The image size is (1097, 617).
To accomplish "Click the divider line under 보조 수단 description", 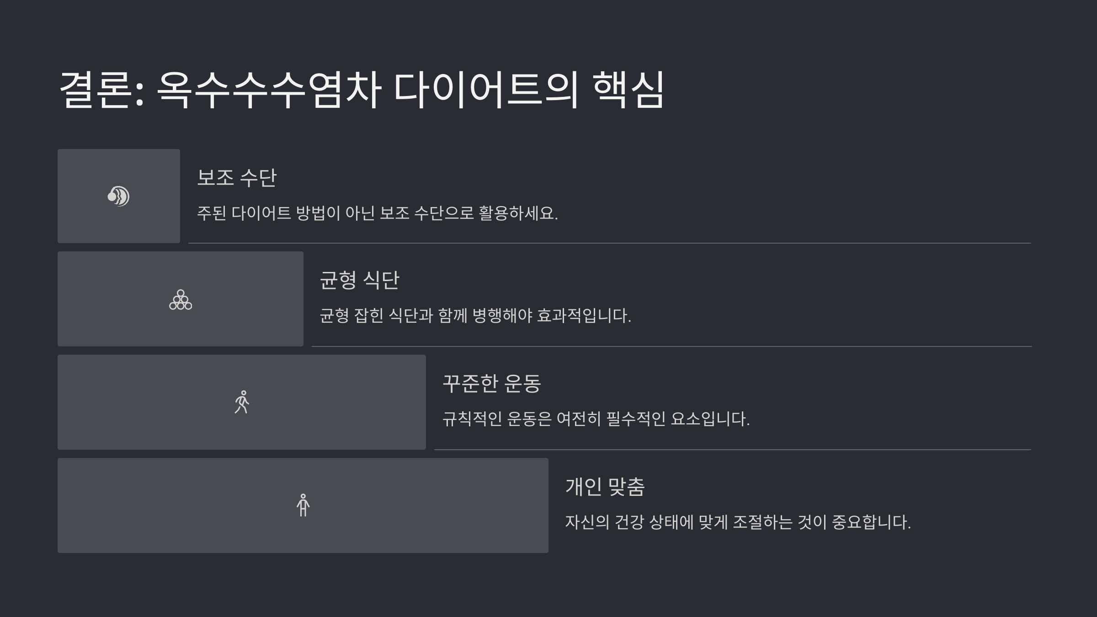I will tap(610, 243).
